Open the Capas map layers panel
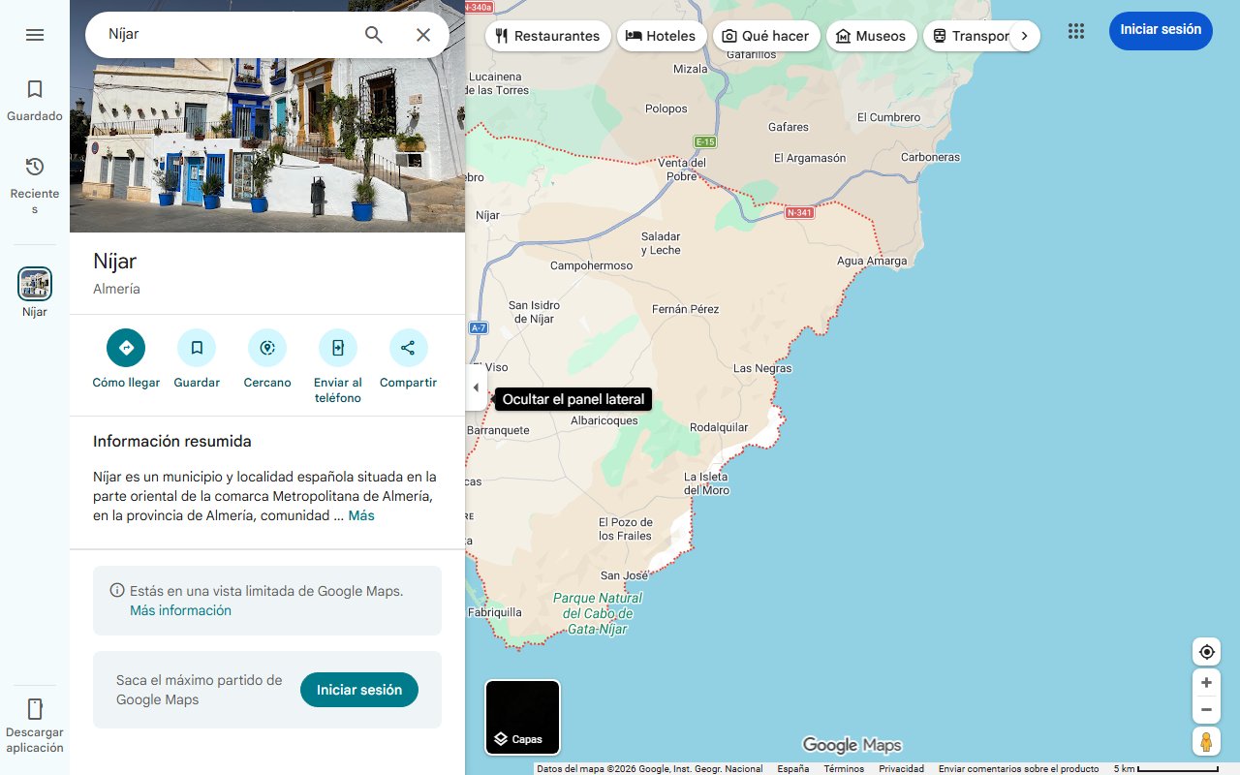This screenshot has height=775, width=1240. click(522, 717)
